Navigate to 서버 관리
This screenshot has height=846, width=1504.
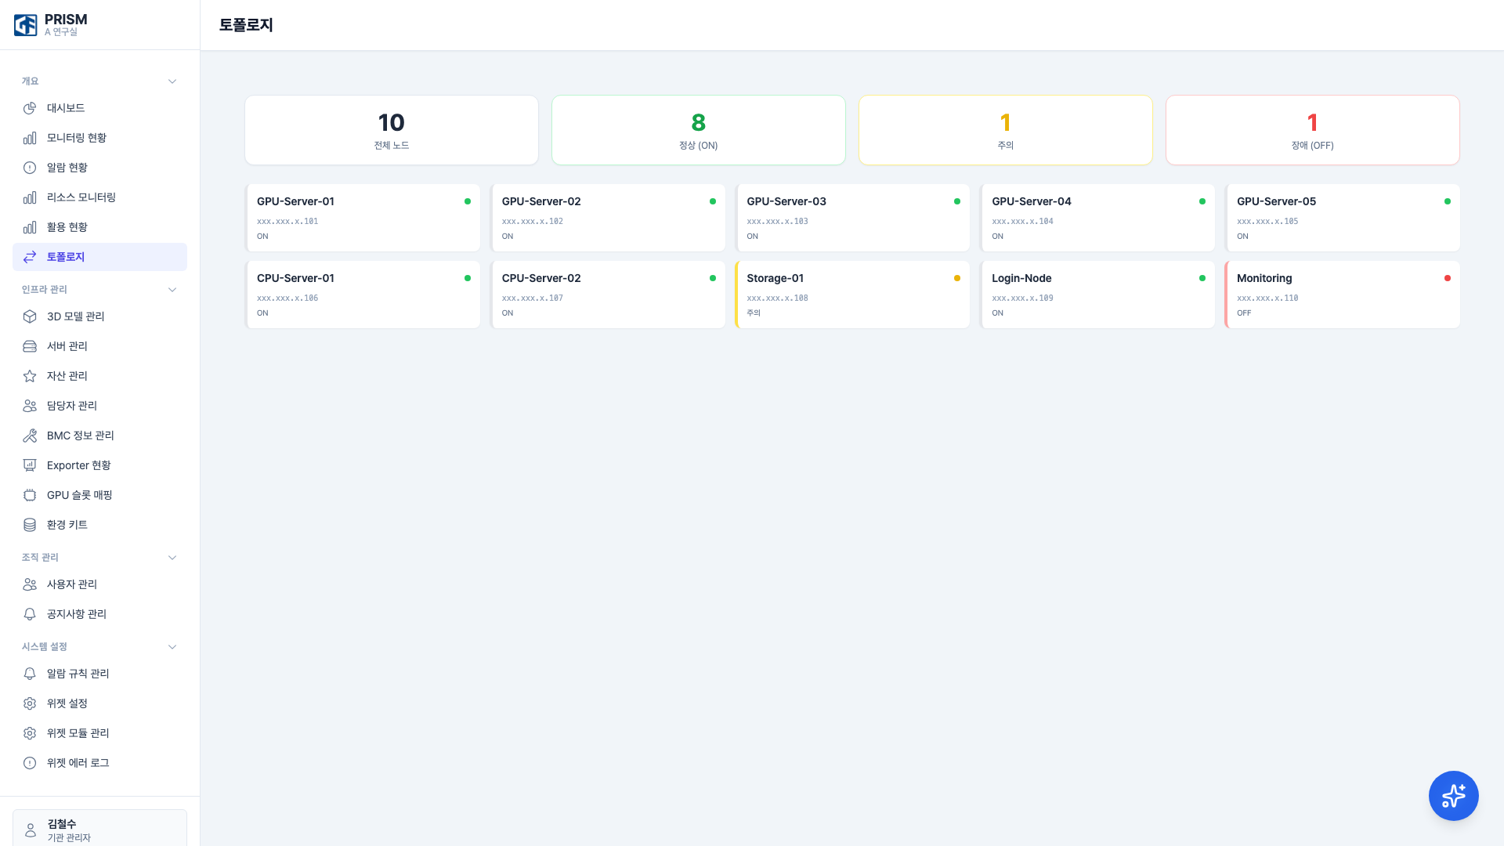99,346
